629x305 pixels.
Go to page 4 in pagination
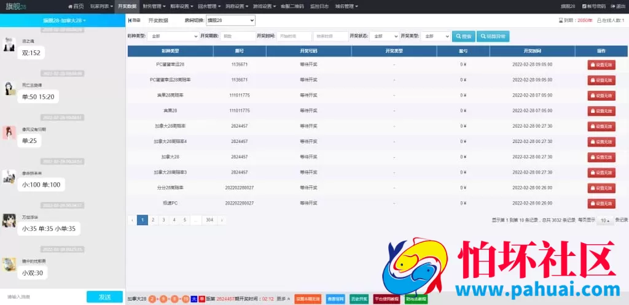click(x=174, y=220)
